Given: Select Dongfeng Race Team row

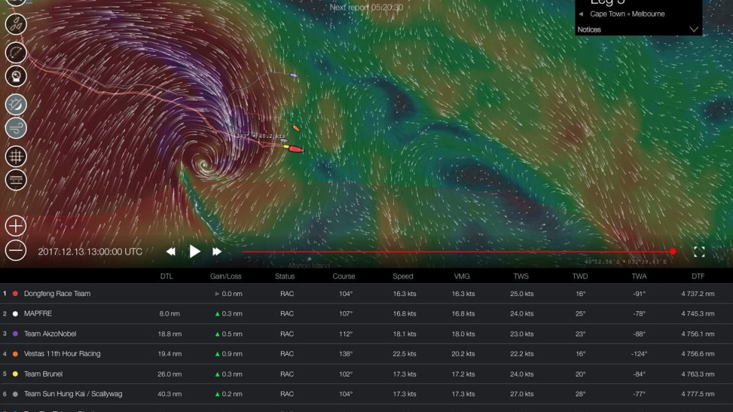Looking at the screenshot, I should tap(366, 294).
